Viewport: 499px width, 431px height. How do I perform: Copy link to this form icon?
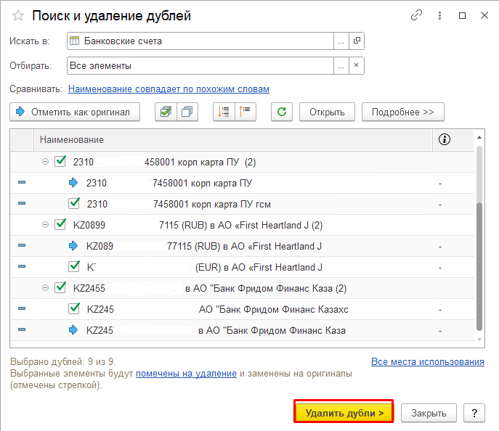click(416, 15)
